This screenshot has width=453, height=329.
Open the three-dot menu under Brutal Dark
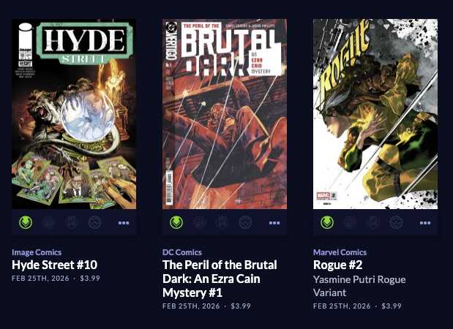pyautogui.click(x=274, y=223)
